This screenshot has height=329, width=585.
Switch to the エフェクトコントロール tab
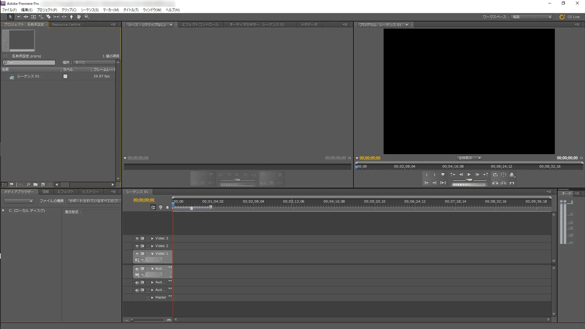tap(200, 24)
